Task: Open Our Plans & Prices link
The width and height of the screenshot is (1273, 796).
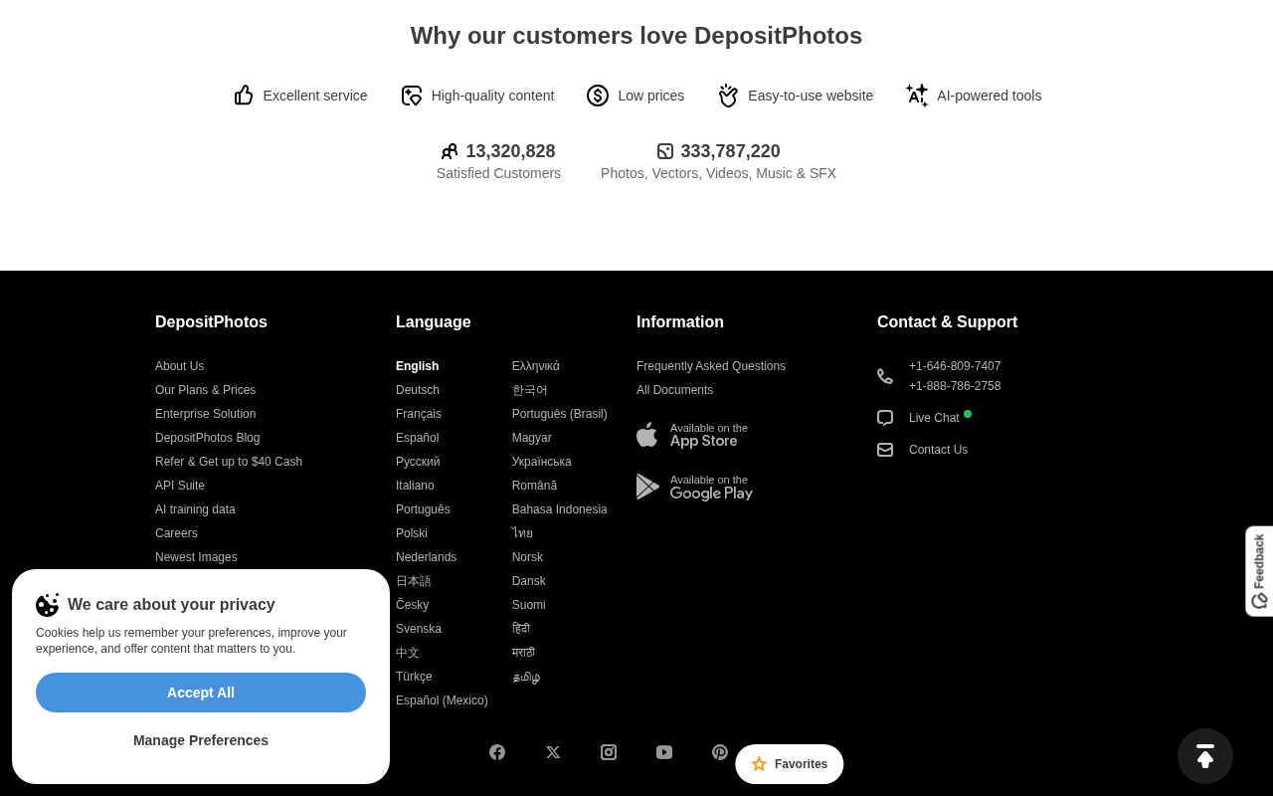Action: click(205, 390)
